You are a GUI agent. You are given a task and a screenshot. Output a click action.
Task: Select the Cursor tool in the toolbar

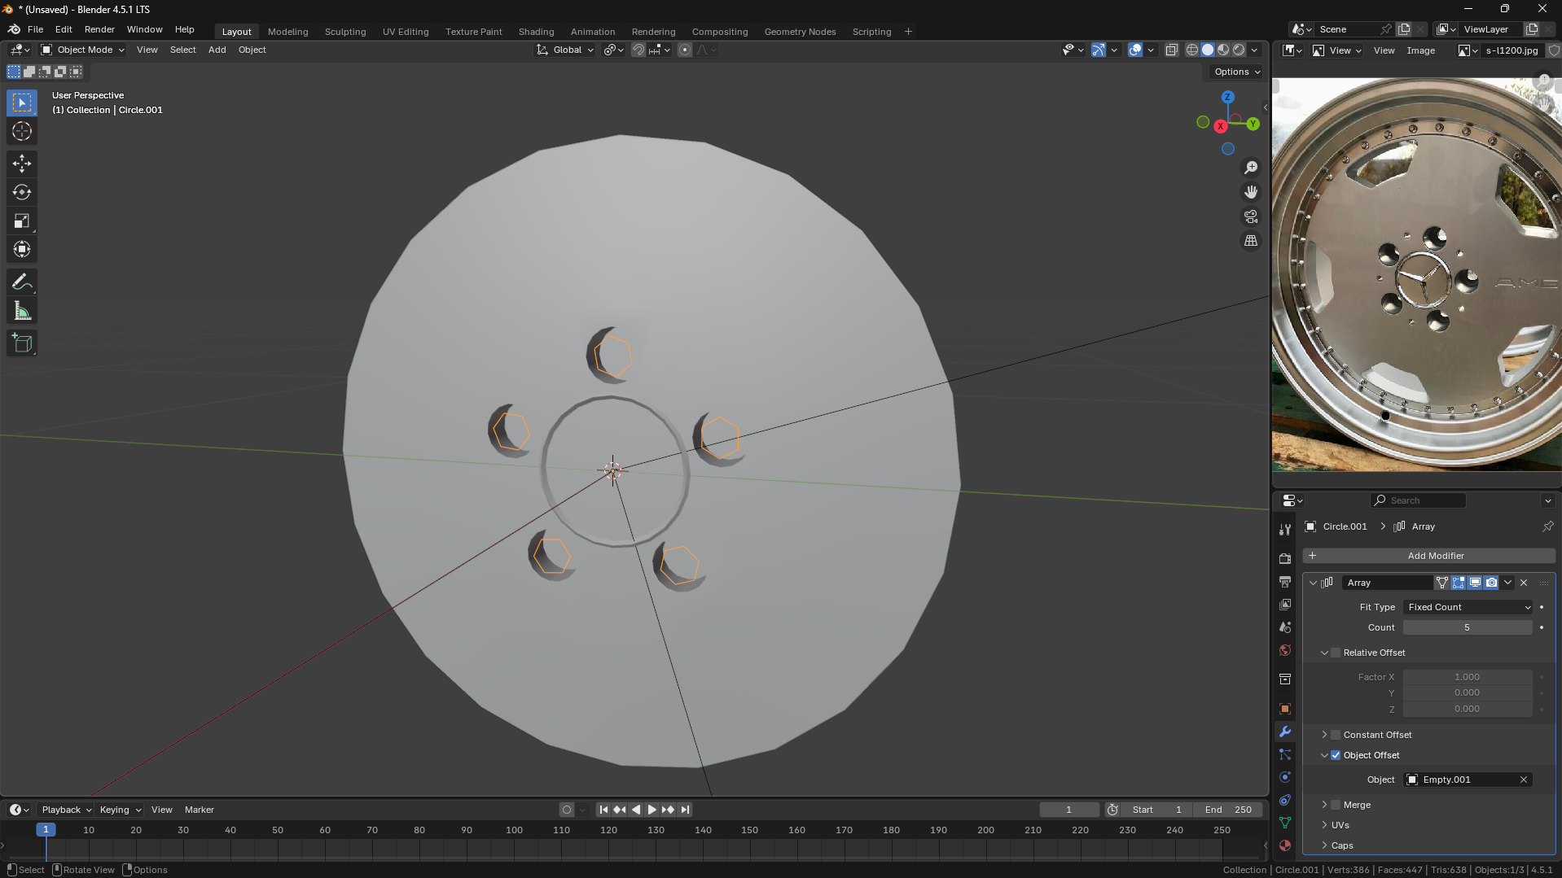click(x=22, y=131)
